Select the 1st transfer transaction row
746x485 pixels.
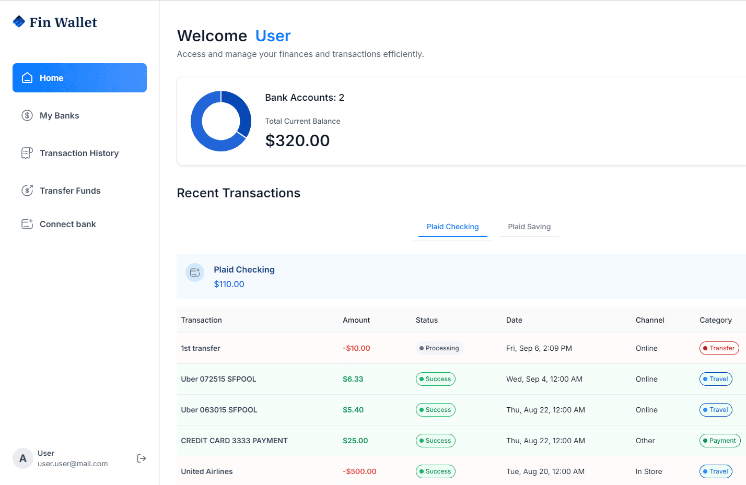pos(461,348)
